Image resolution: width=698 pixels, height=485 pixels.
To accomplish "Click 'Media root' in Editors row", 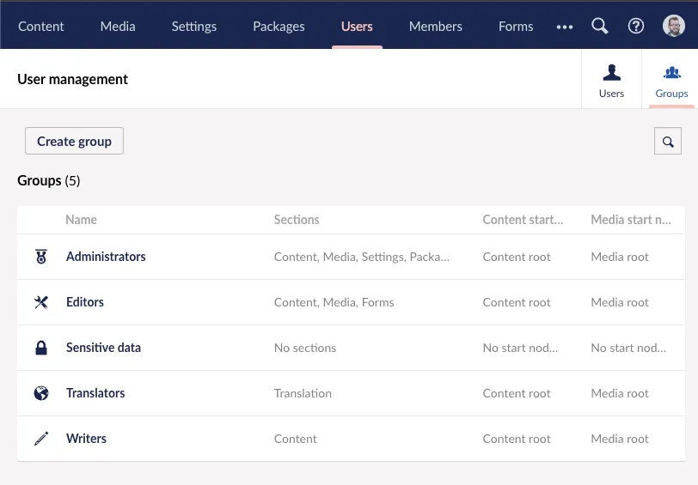I will pos(620,302).
